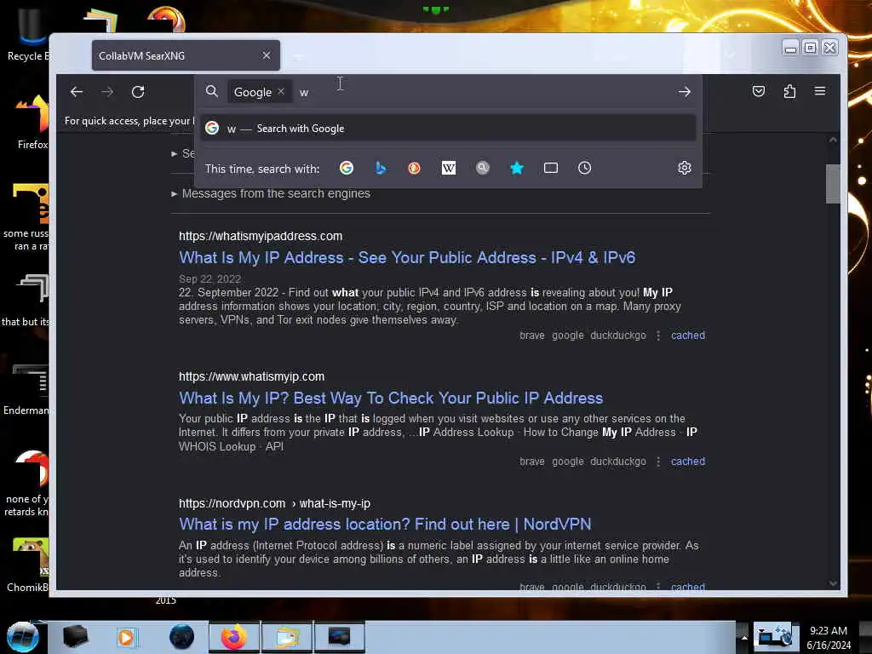Open the Pocket save button

click(x=759, y=91)
